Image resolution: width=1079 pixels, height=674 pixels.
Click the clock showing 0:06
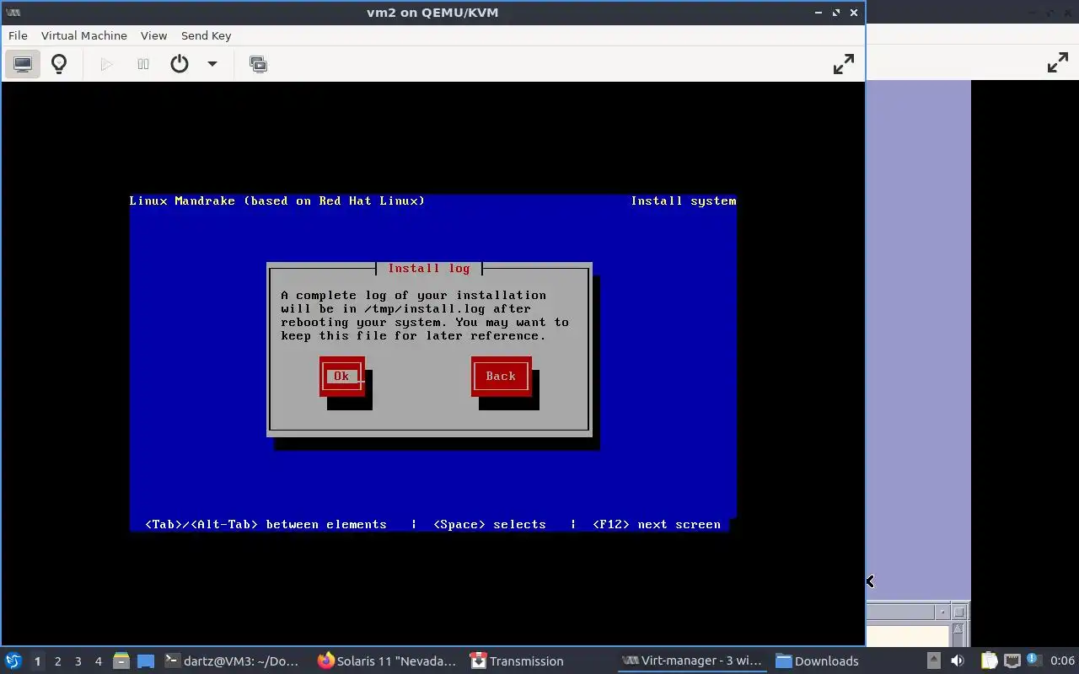point(1062,661)
